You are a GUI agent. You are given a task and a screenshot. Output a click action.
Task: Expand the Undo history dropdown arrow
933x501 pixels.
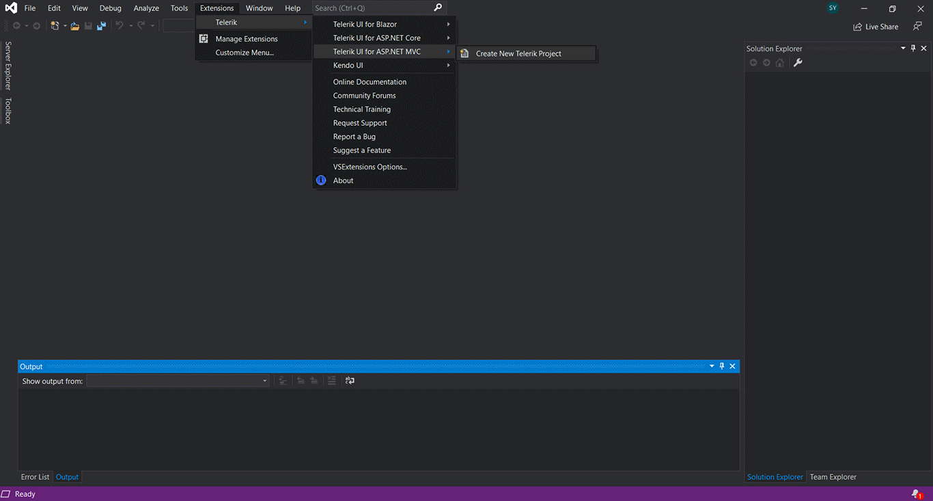click(130, 26)
